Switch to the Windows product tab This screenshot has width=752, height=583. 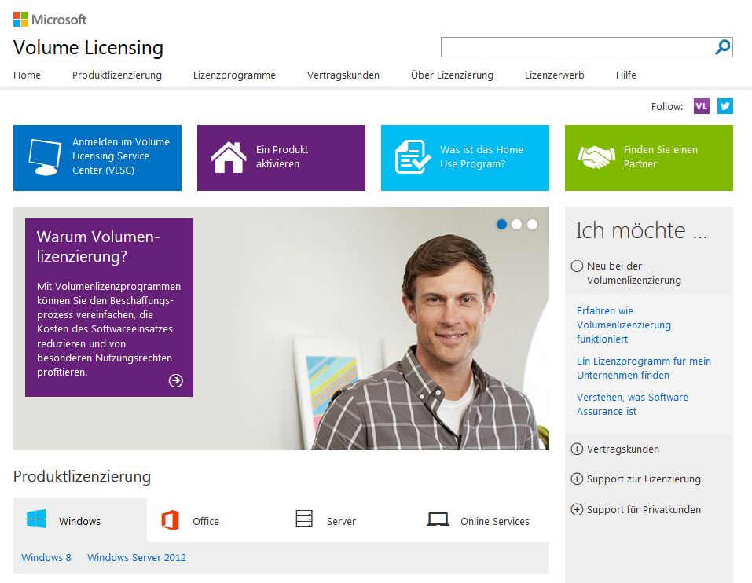pos(80,520)
